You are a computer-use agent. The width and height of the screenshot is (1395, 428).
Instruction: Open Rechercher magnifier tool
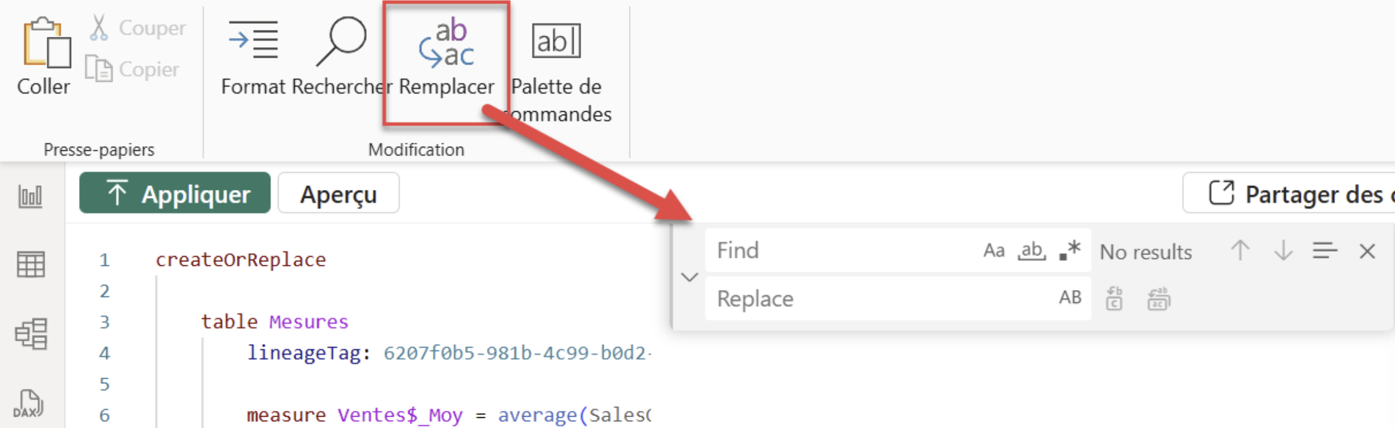click(341, 41)
